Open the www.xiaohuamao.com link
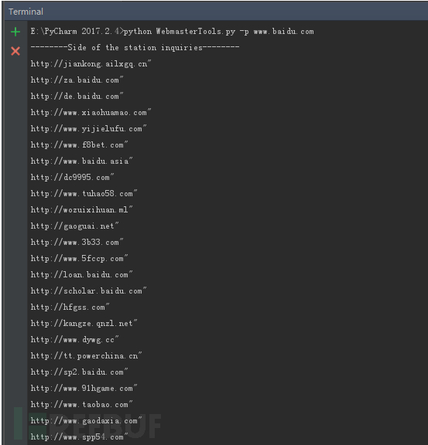Screen dimensions: 428x445 click(x=91, y=112)
